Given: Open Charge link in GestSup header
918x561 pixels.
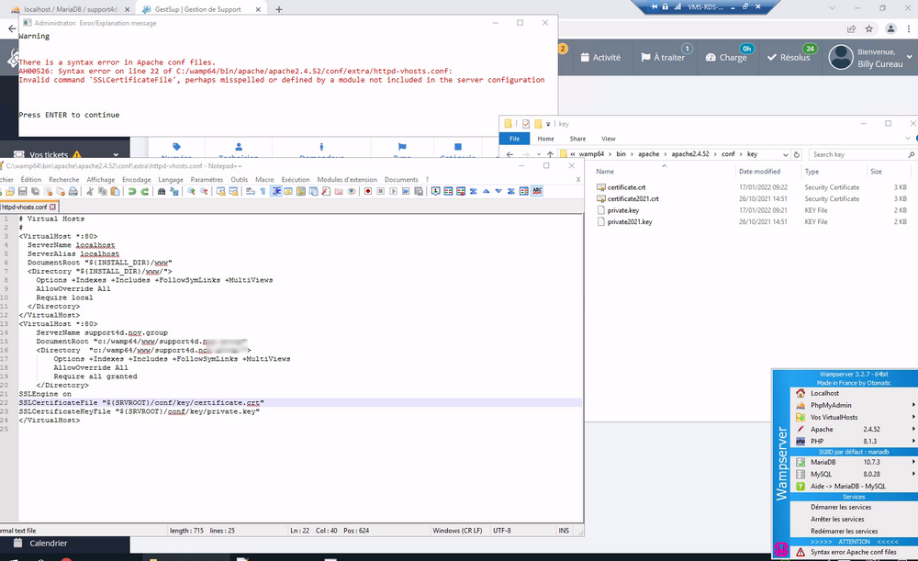Looking at the screenshot, I should pos(726,58).
